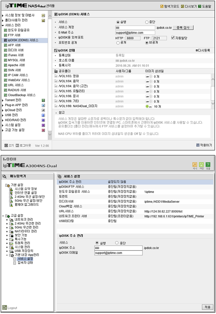
Task: Open 윈도우 파일공유 in the sidebar
Action: click(x=18, y=30)
